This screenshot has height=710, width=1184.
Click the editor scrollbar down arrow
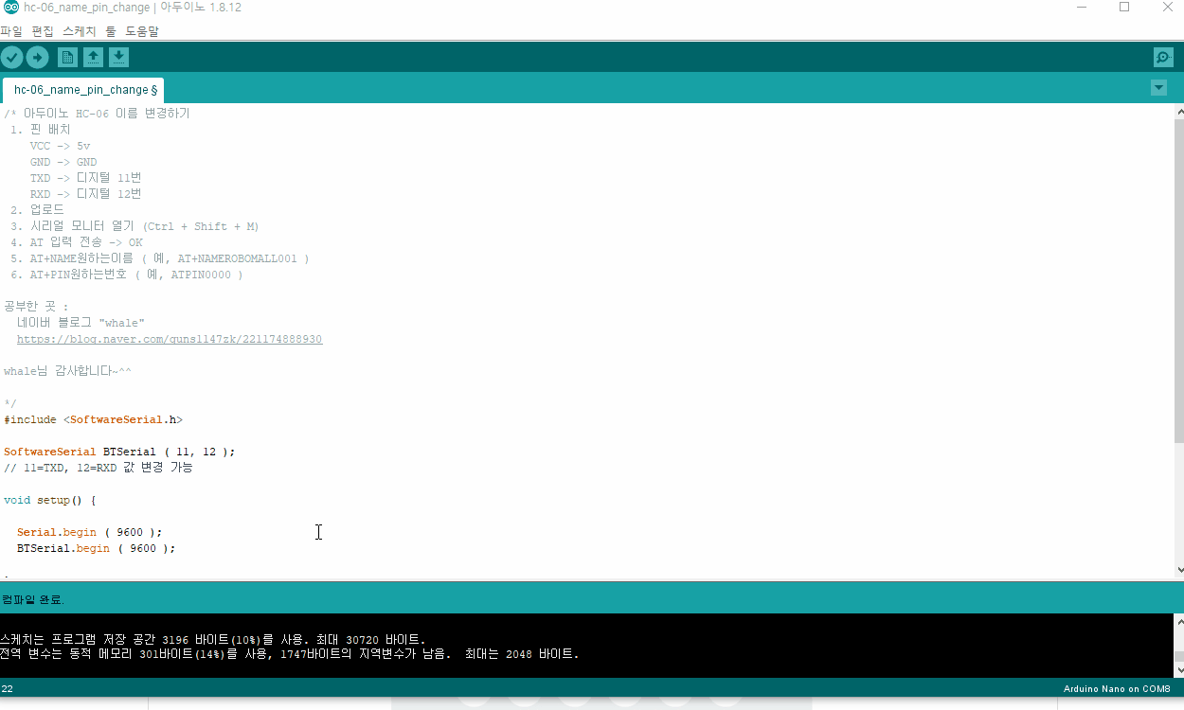point(1178,570)
